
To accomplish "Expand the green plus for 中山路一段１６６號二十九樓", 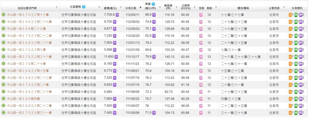I will 3,29.
